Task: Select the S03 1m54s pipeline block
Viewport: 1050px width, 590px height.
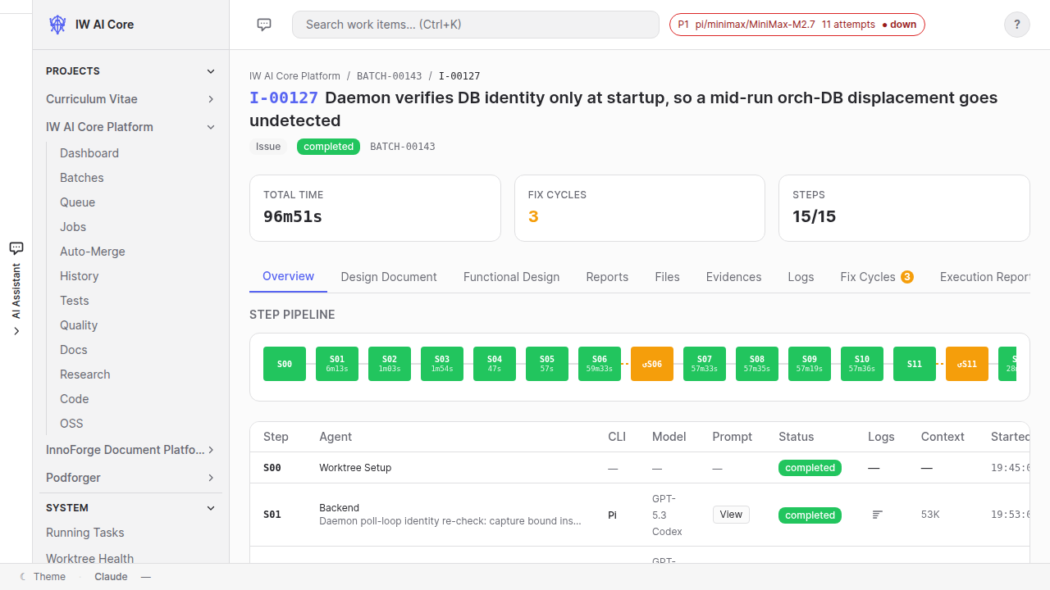Action: pyautogui.click(x=442, y=364)
